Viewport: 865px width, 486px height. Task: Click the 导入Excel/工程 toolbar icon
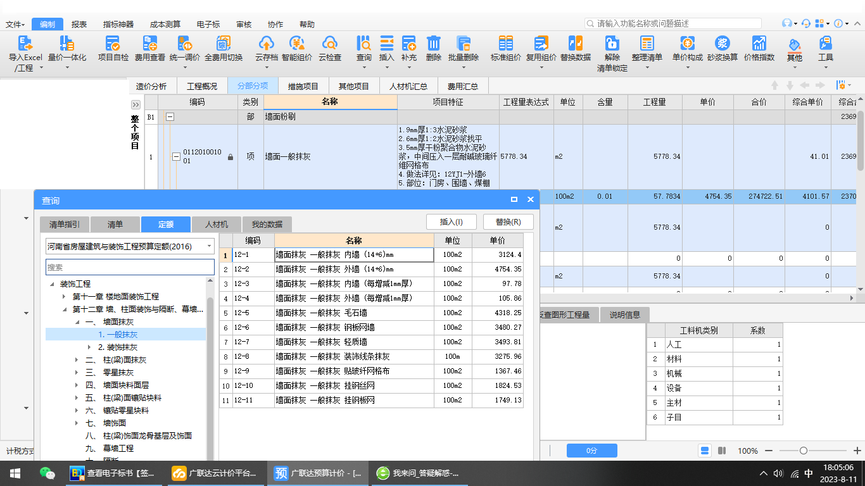[x=25, y=43]
